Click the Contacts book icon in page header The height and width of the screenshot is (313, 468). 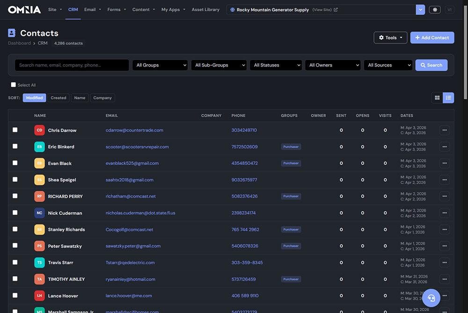click(11, 33)
